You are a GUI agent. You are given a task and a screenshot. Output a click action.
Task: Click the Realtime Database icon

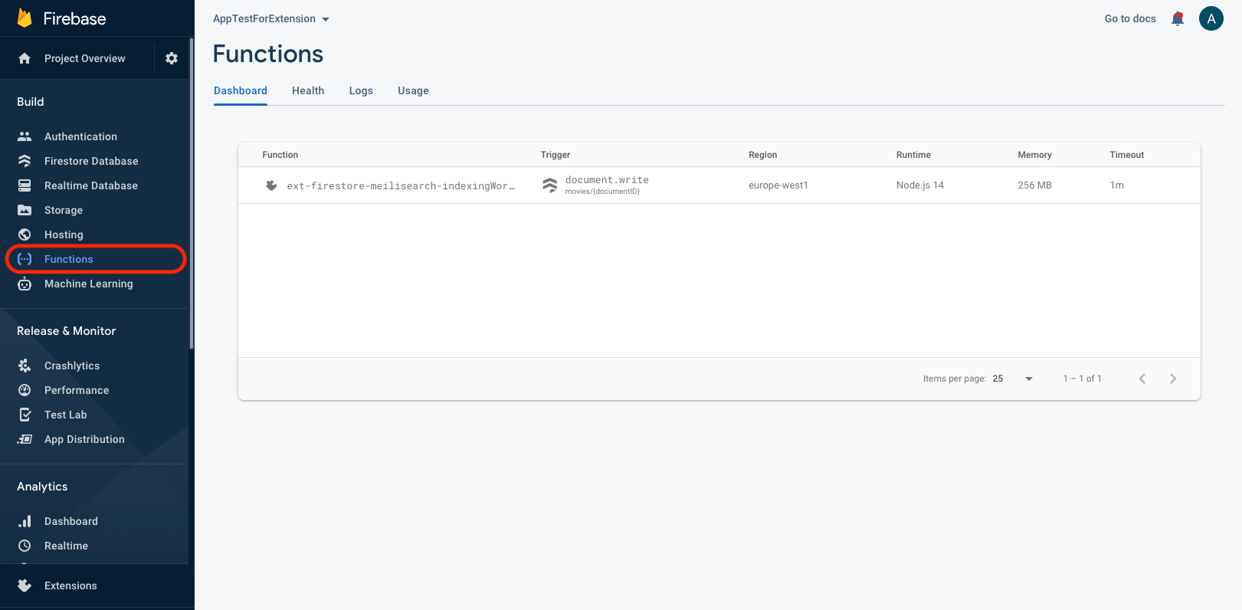click(25, 185)
